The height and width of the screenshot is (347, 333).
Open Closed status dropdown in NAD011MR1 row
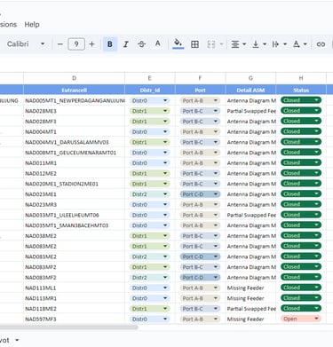coord(301,162)
